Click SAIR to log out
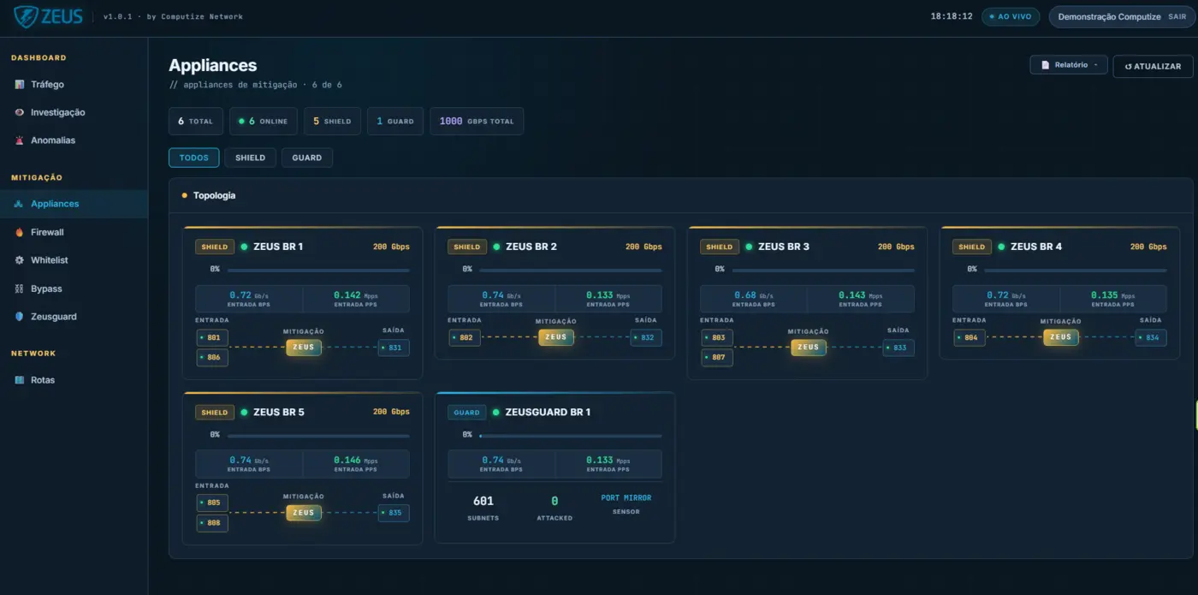Screen dimensions: 1198x595 click(x=1177, y=16)
